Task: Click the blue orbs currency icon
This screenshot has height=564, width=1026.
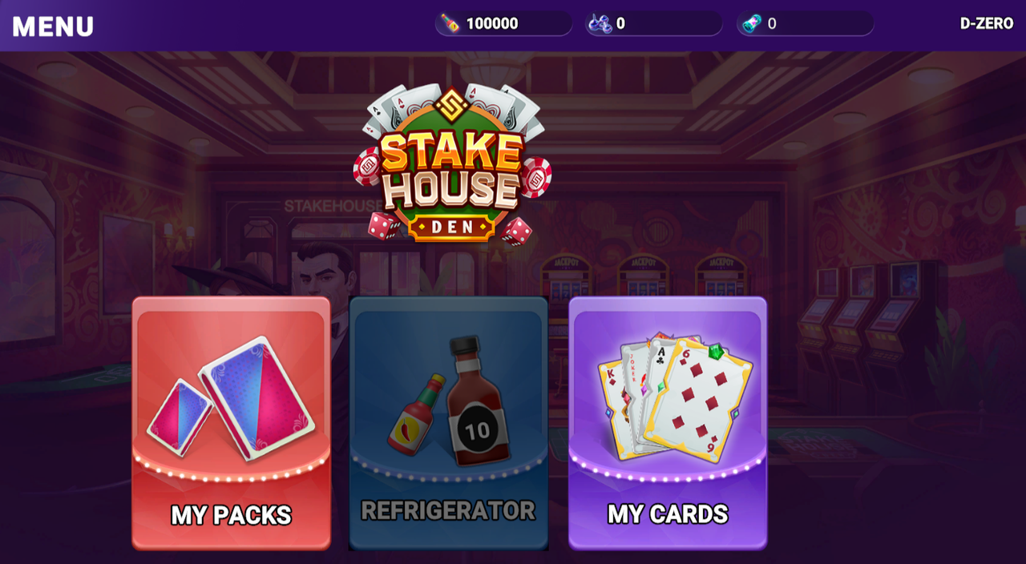Action: click(x=600, y=23)
